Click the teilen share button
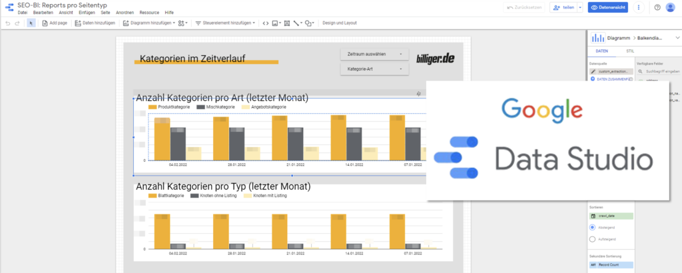Image resolution: width=682 pixels, height=273 pixels. click(x=563, y=7)
